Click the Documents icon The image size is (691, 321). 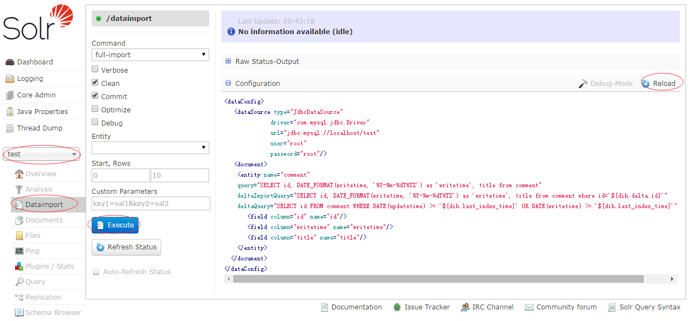tap(19, 220)
